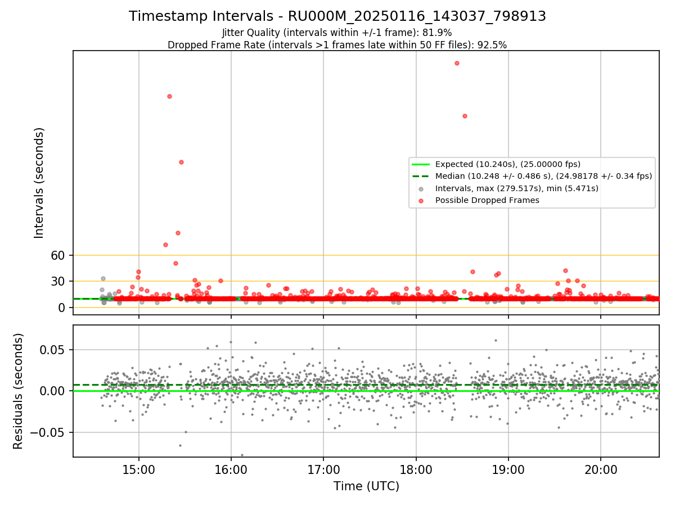
Task: Click the highest red outlier point near 18:30
Action: (457, 63)
